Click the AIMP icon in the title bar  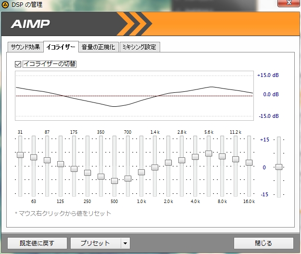(x=5, y=5)
